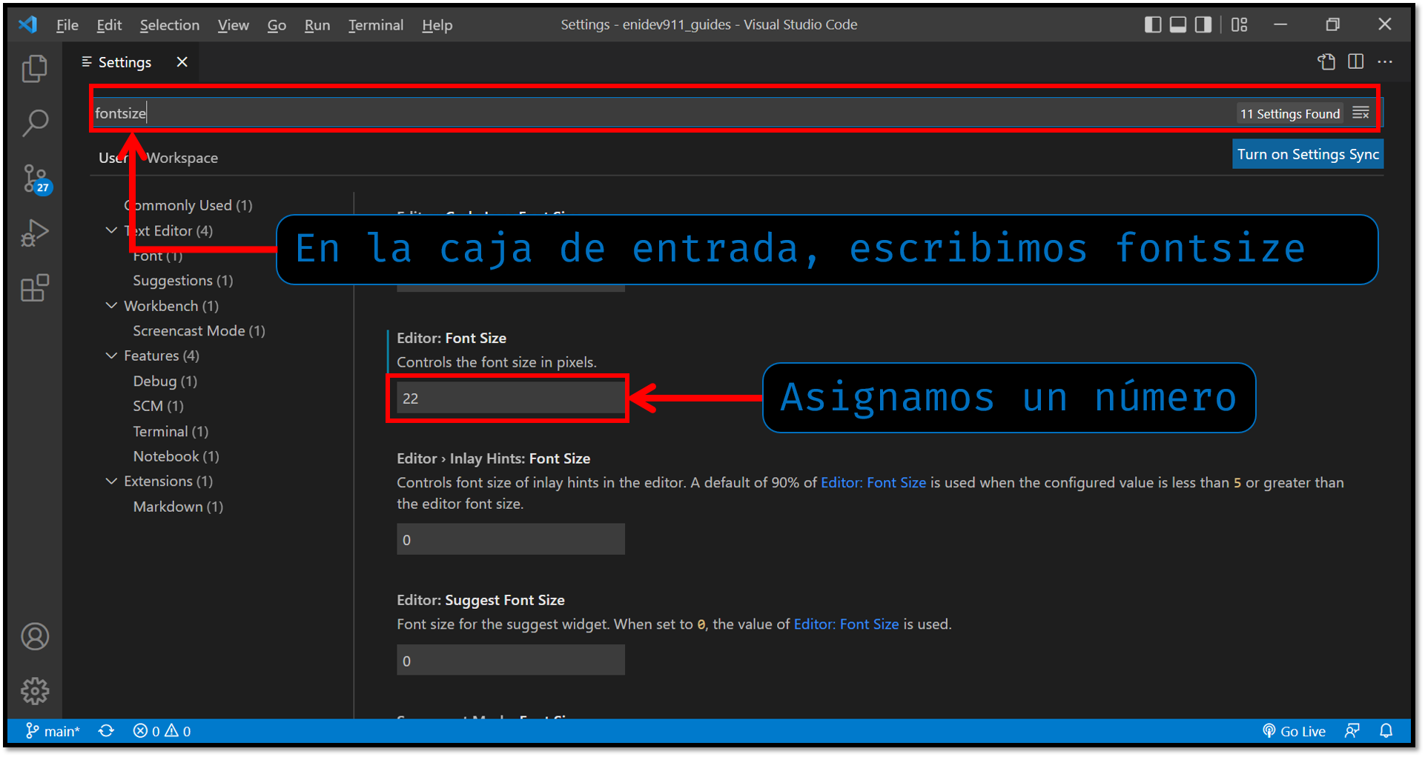Viewport: 1425px width, 757px height.
Task: Click the 11 Settings Found badge
Action: click(x=1290, y=113)
